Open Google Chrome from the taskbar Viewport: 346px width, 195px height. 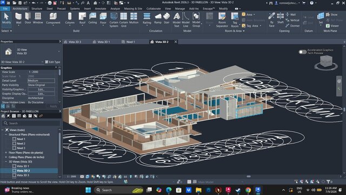(248, 190)
